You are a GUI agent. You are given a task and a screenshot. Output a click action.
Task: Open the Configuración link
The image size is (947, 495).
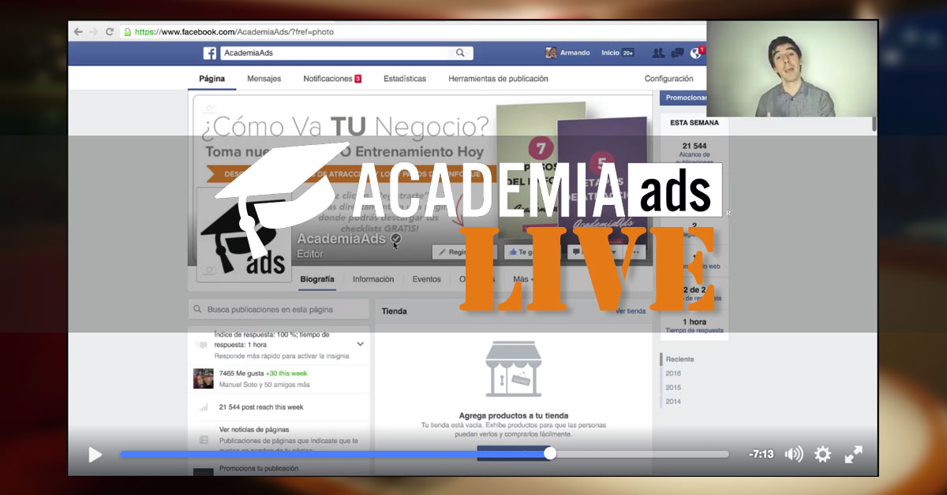[x=668, y=79]
